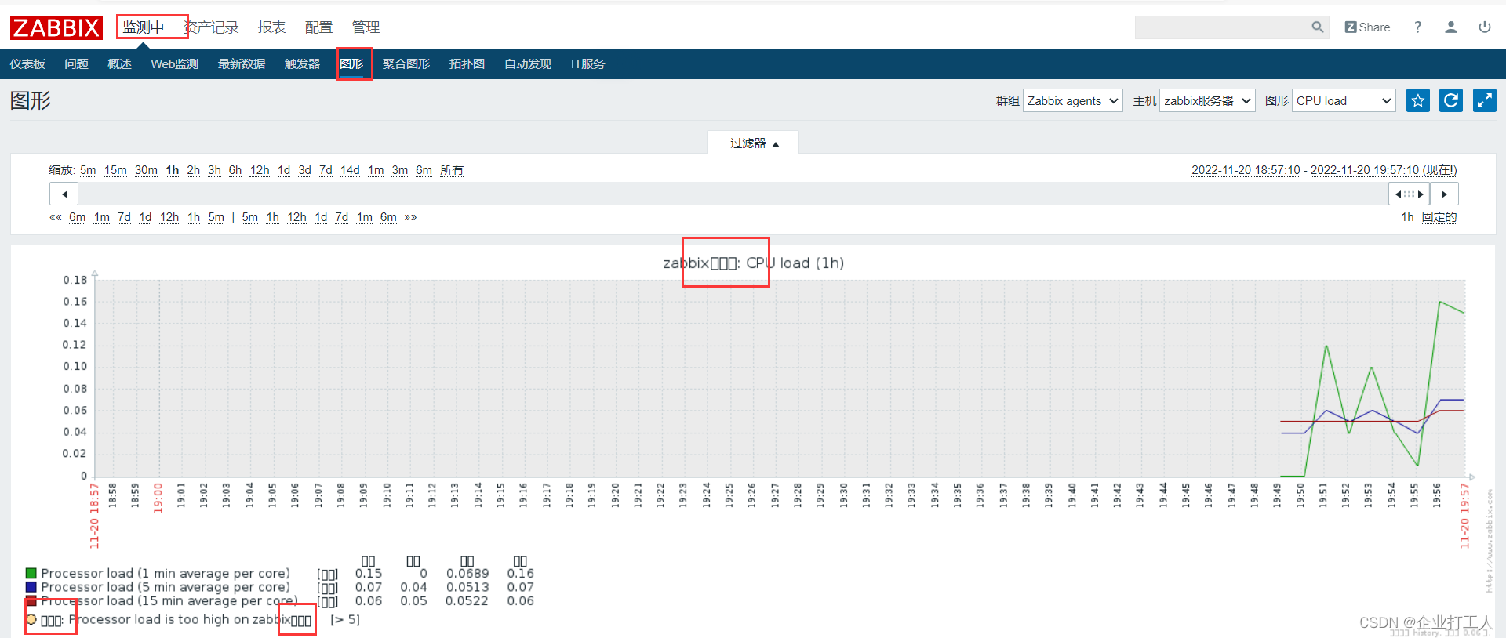Image resolution: width=1506 pixels, height=638 pixels.
Task: Go to the 问题 submenu
Action: point(76,64)
